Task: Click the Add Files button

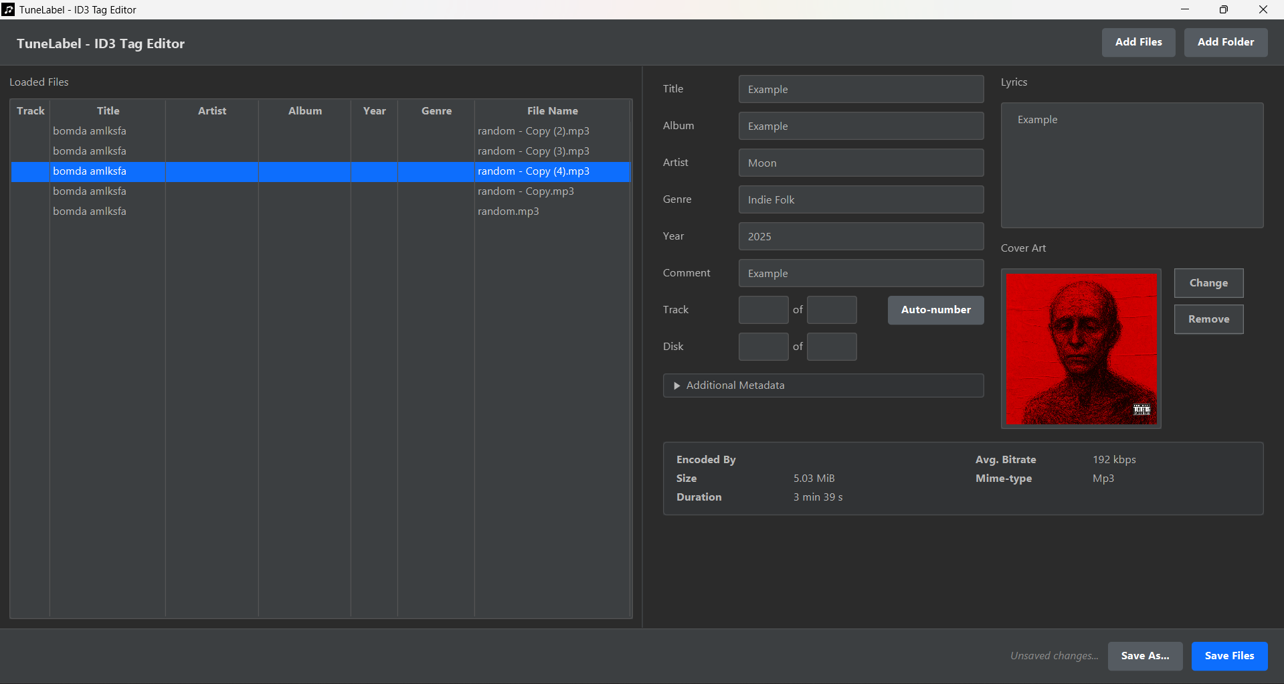Action: point(1137,42)
